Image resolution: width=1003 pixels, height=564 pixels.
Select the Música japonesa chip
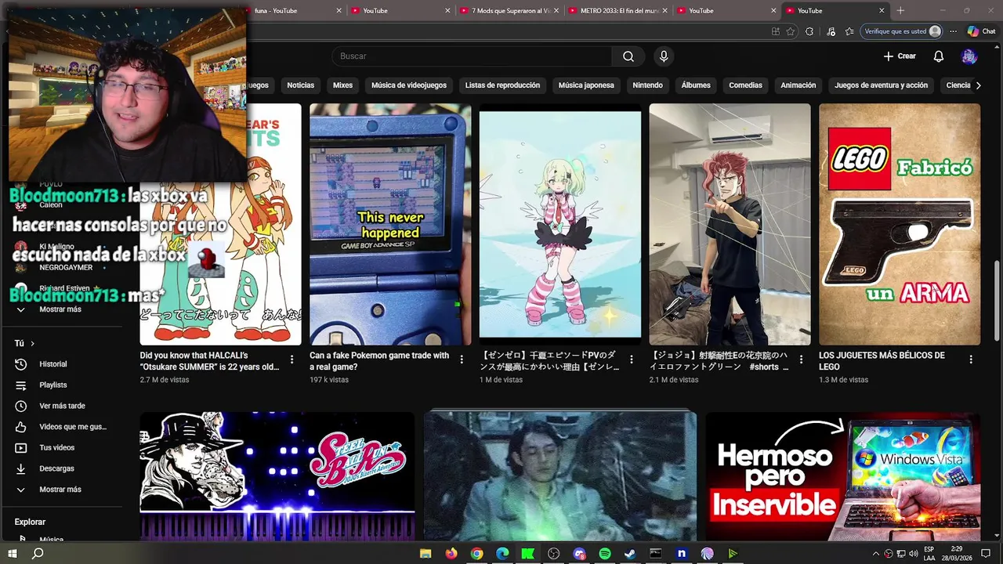586,85
